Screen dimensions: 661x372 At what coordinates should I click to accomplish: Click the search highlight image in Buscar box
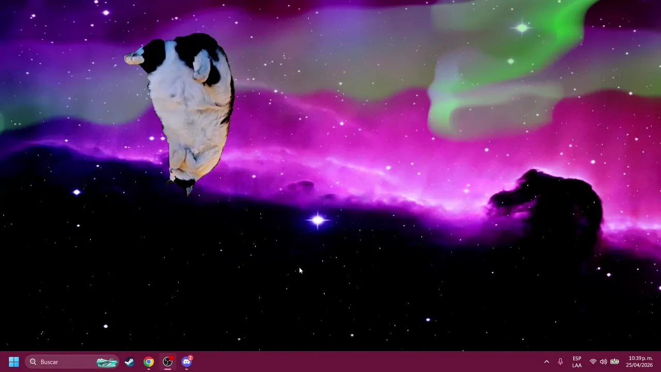point(107,362)
